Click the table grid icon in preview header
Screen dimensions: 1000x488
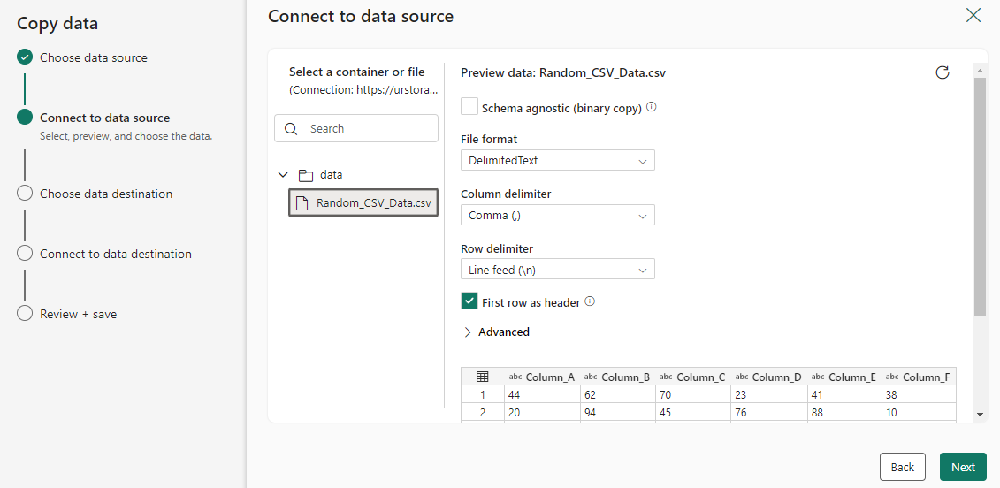(483, 377)
